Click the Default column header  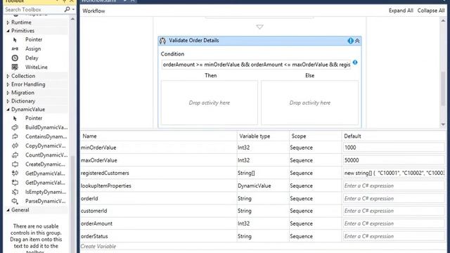[x=352, y=136]
